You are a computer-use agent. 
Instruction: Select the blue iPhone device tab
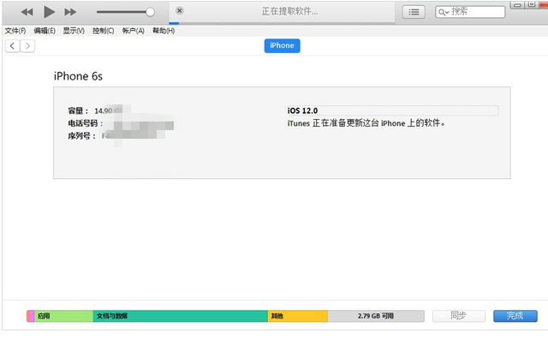point(282,45)
